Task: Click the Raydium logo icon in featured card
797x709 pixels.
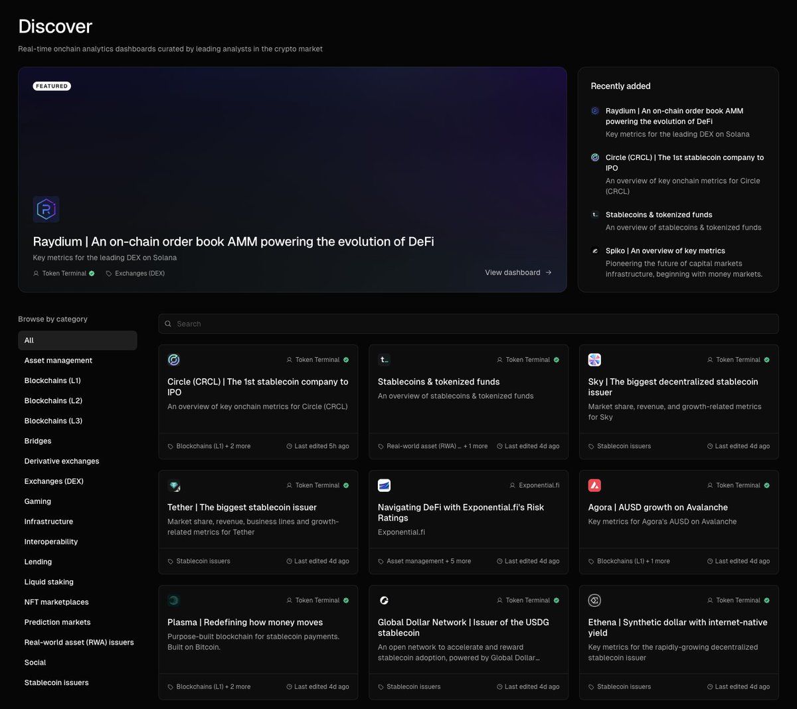Action: [46, 209]
